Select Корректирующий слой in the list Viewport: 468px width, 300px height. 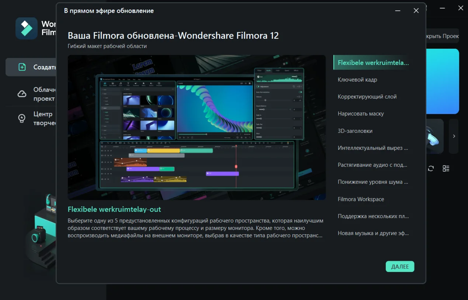pyautogui.click(x=367, y=97)
